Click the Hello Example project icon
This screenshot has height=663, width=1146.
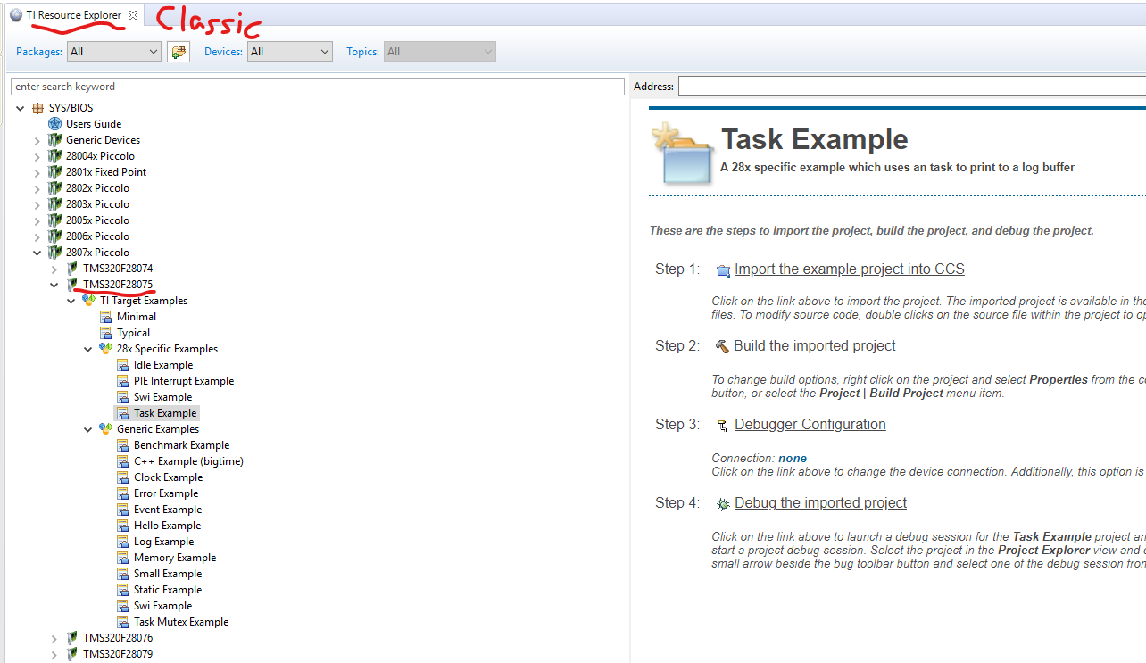(123, 526)
